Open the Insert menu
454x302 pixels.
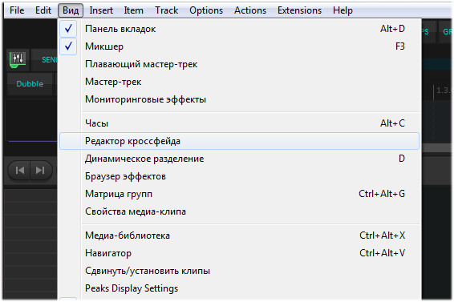[x=101, y=10]
